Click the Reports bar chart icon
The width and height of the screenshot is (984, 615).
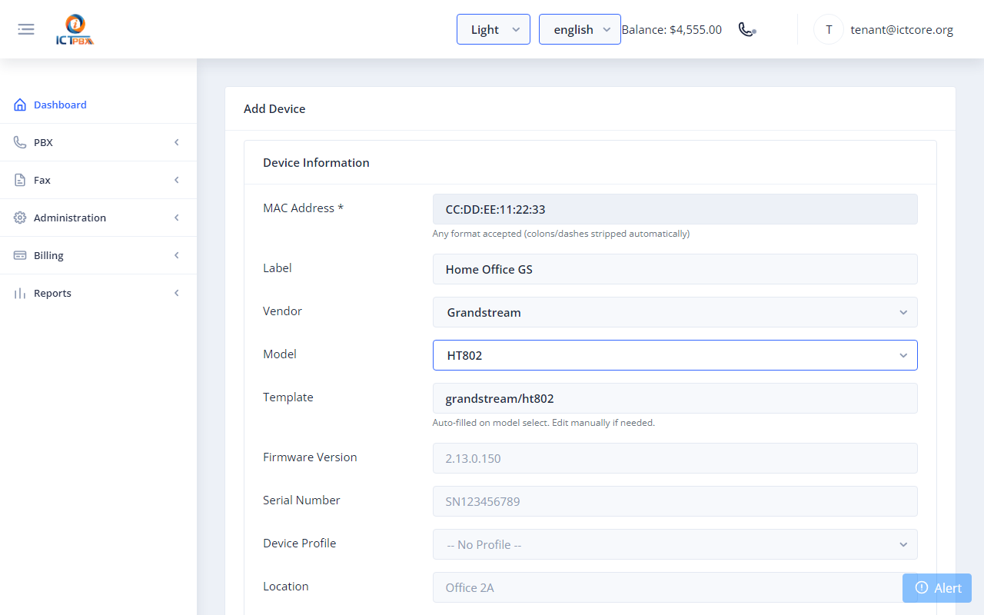(x=20, y=293)
